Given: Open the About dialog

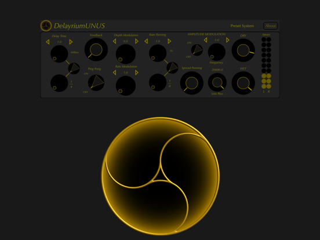Looking at the screenshot, I should coord(270,26).
